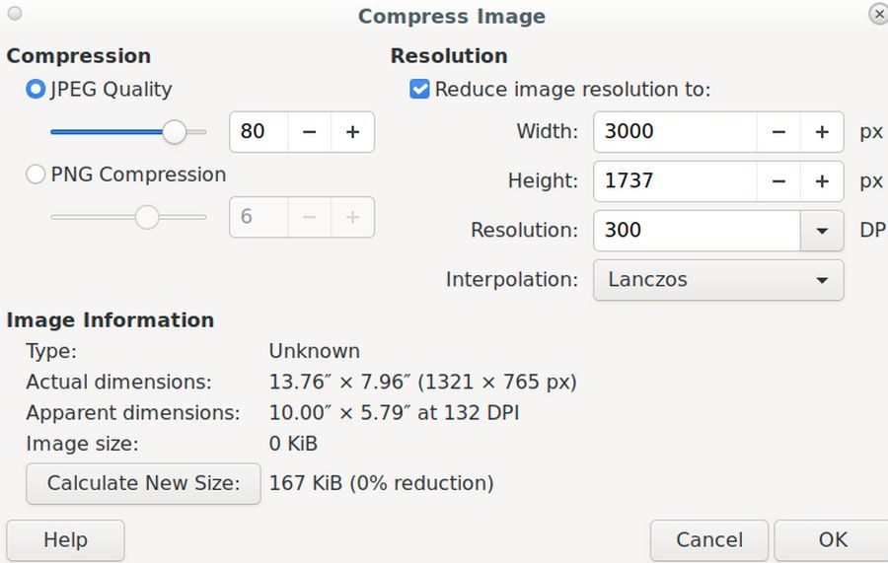The image size is (888, 563).
Task: Increase Height value with plus button
Action: (822, 181)
